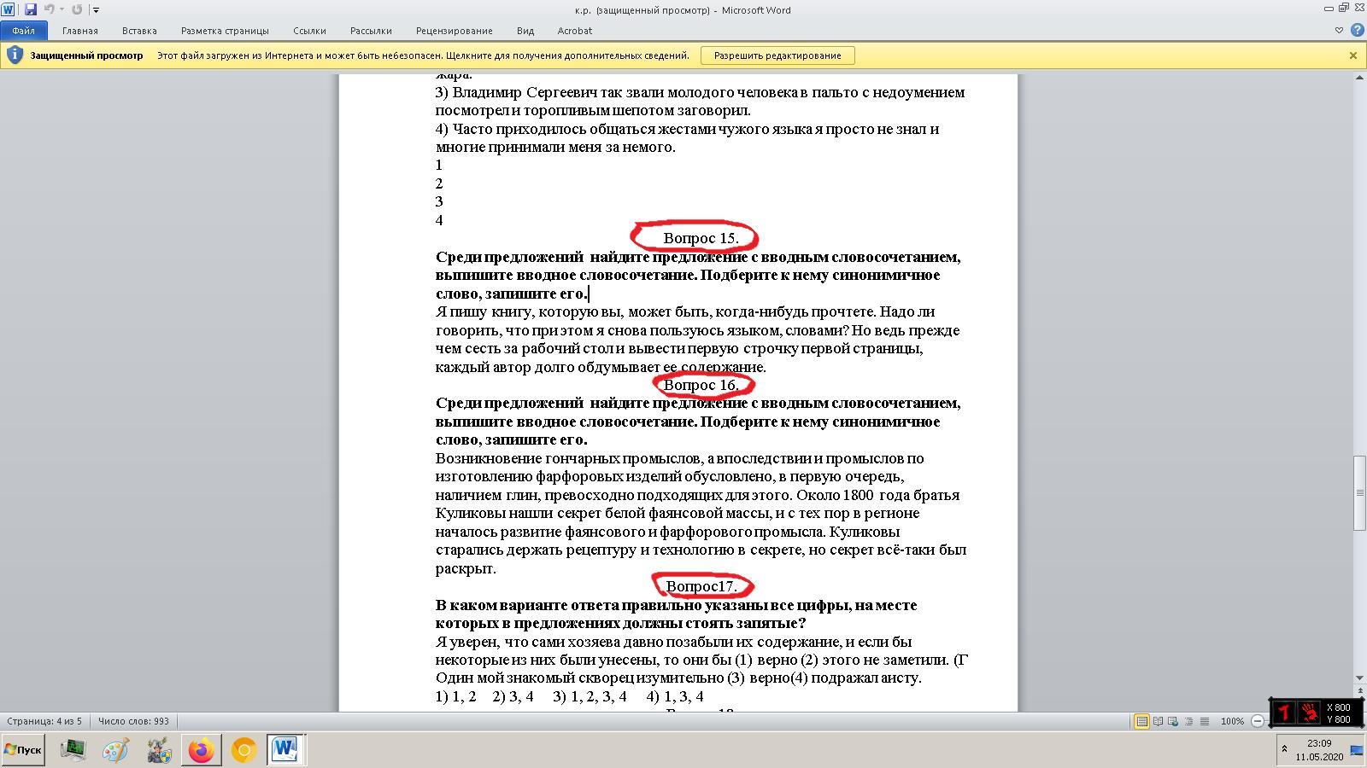
Task: Switch to Full Screen Reading view icon
Action: [1158, 721]
